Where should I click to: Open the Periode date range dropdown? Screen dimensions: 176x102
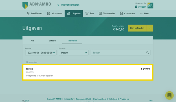coord(41,53)
